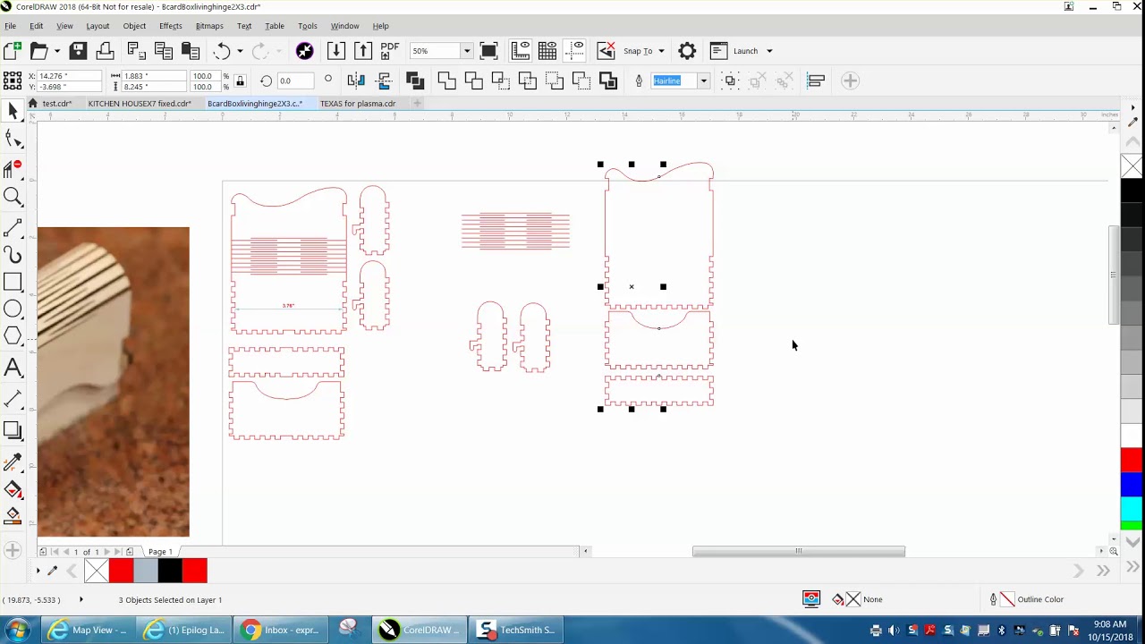Print the document
The height and width of the screenshot is (644, 1145).
(x=105, y=51)
